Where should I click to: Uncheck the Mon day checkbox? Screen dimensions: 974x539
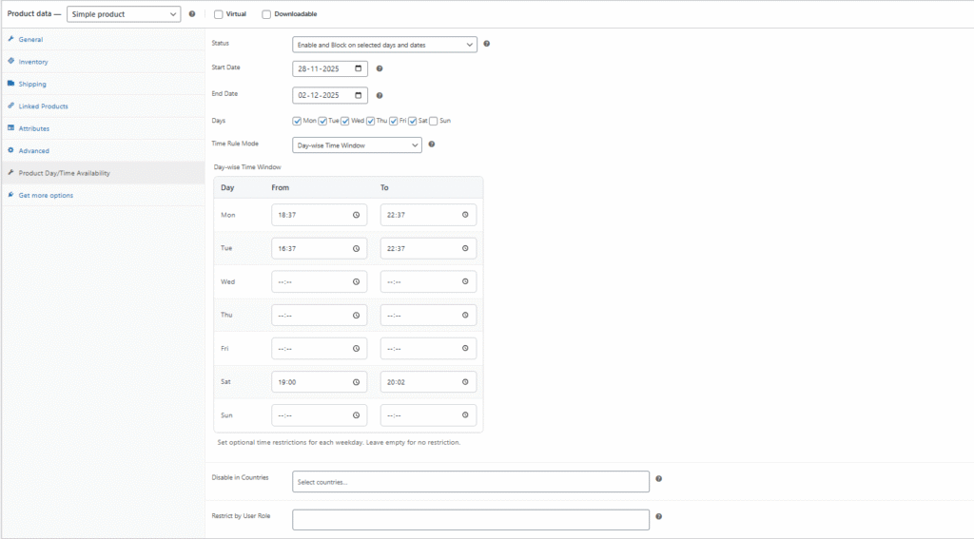297,121
